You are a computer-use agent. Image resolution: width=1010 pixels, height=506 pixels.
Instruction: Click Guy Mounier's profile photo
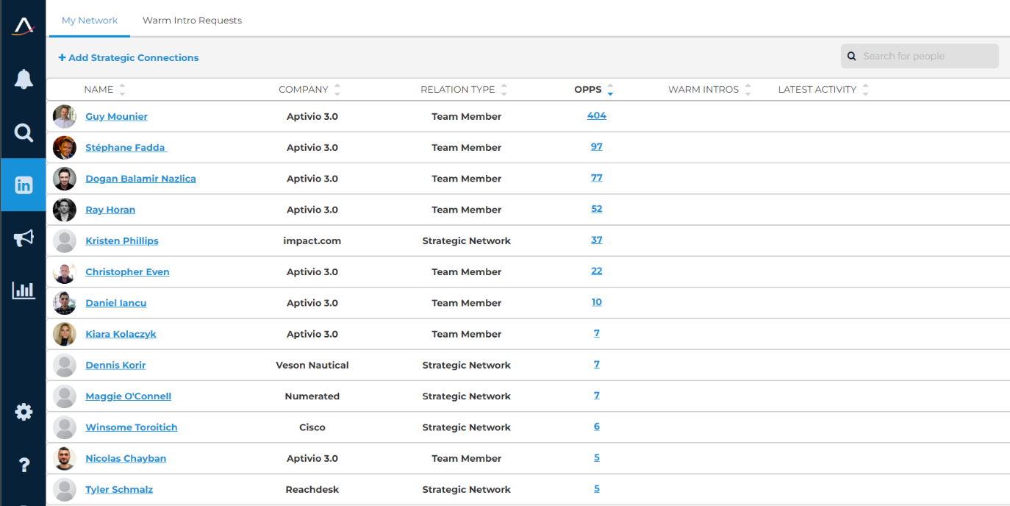tap(65, 117)
